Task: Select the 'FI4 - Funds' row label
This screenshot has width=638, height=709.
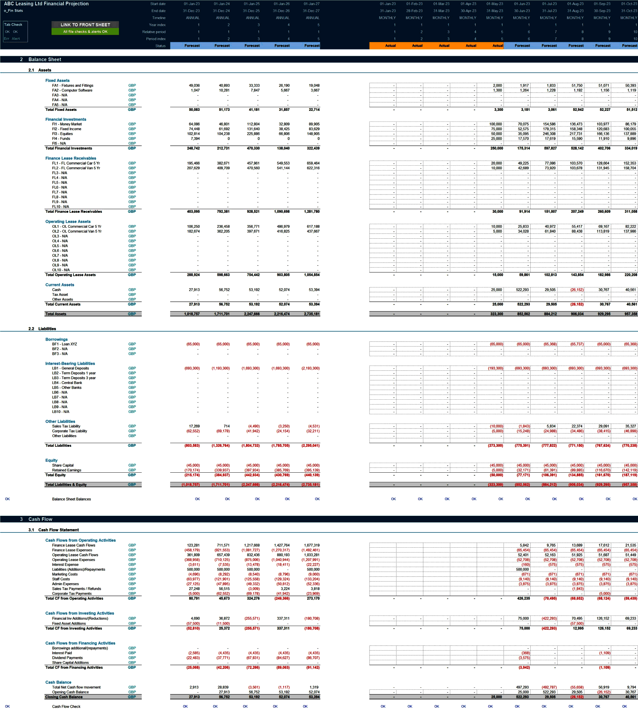Action: pyautogui.click(x=61, y=139)
